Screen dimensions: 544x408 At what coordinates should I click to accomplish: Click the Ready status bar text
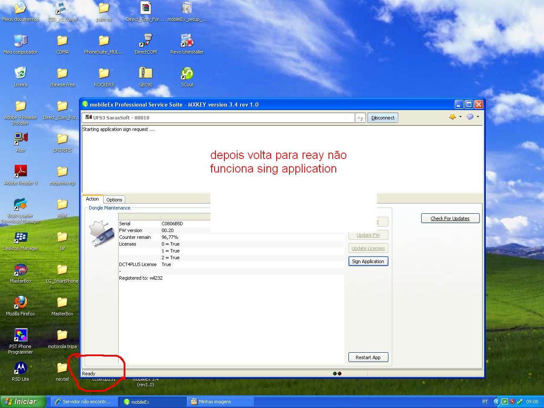88,374
